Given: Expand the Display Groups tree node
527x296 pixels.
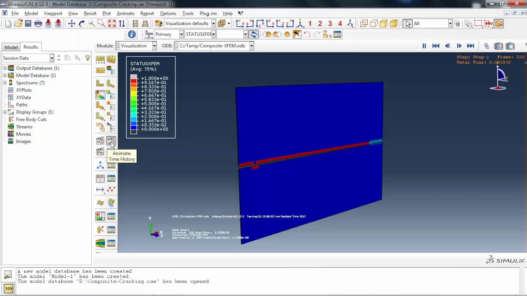Looking at the screenshot, I should [5, 112].
